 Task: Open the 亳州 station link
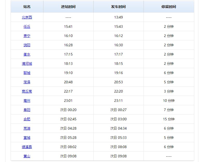coord(27,101)
